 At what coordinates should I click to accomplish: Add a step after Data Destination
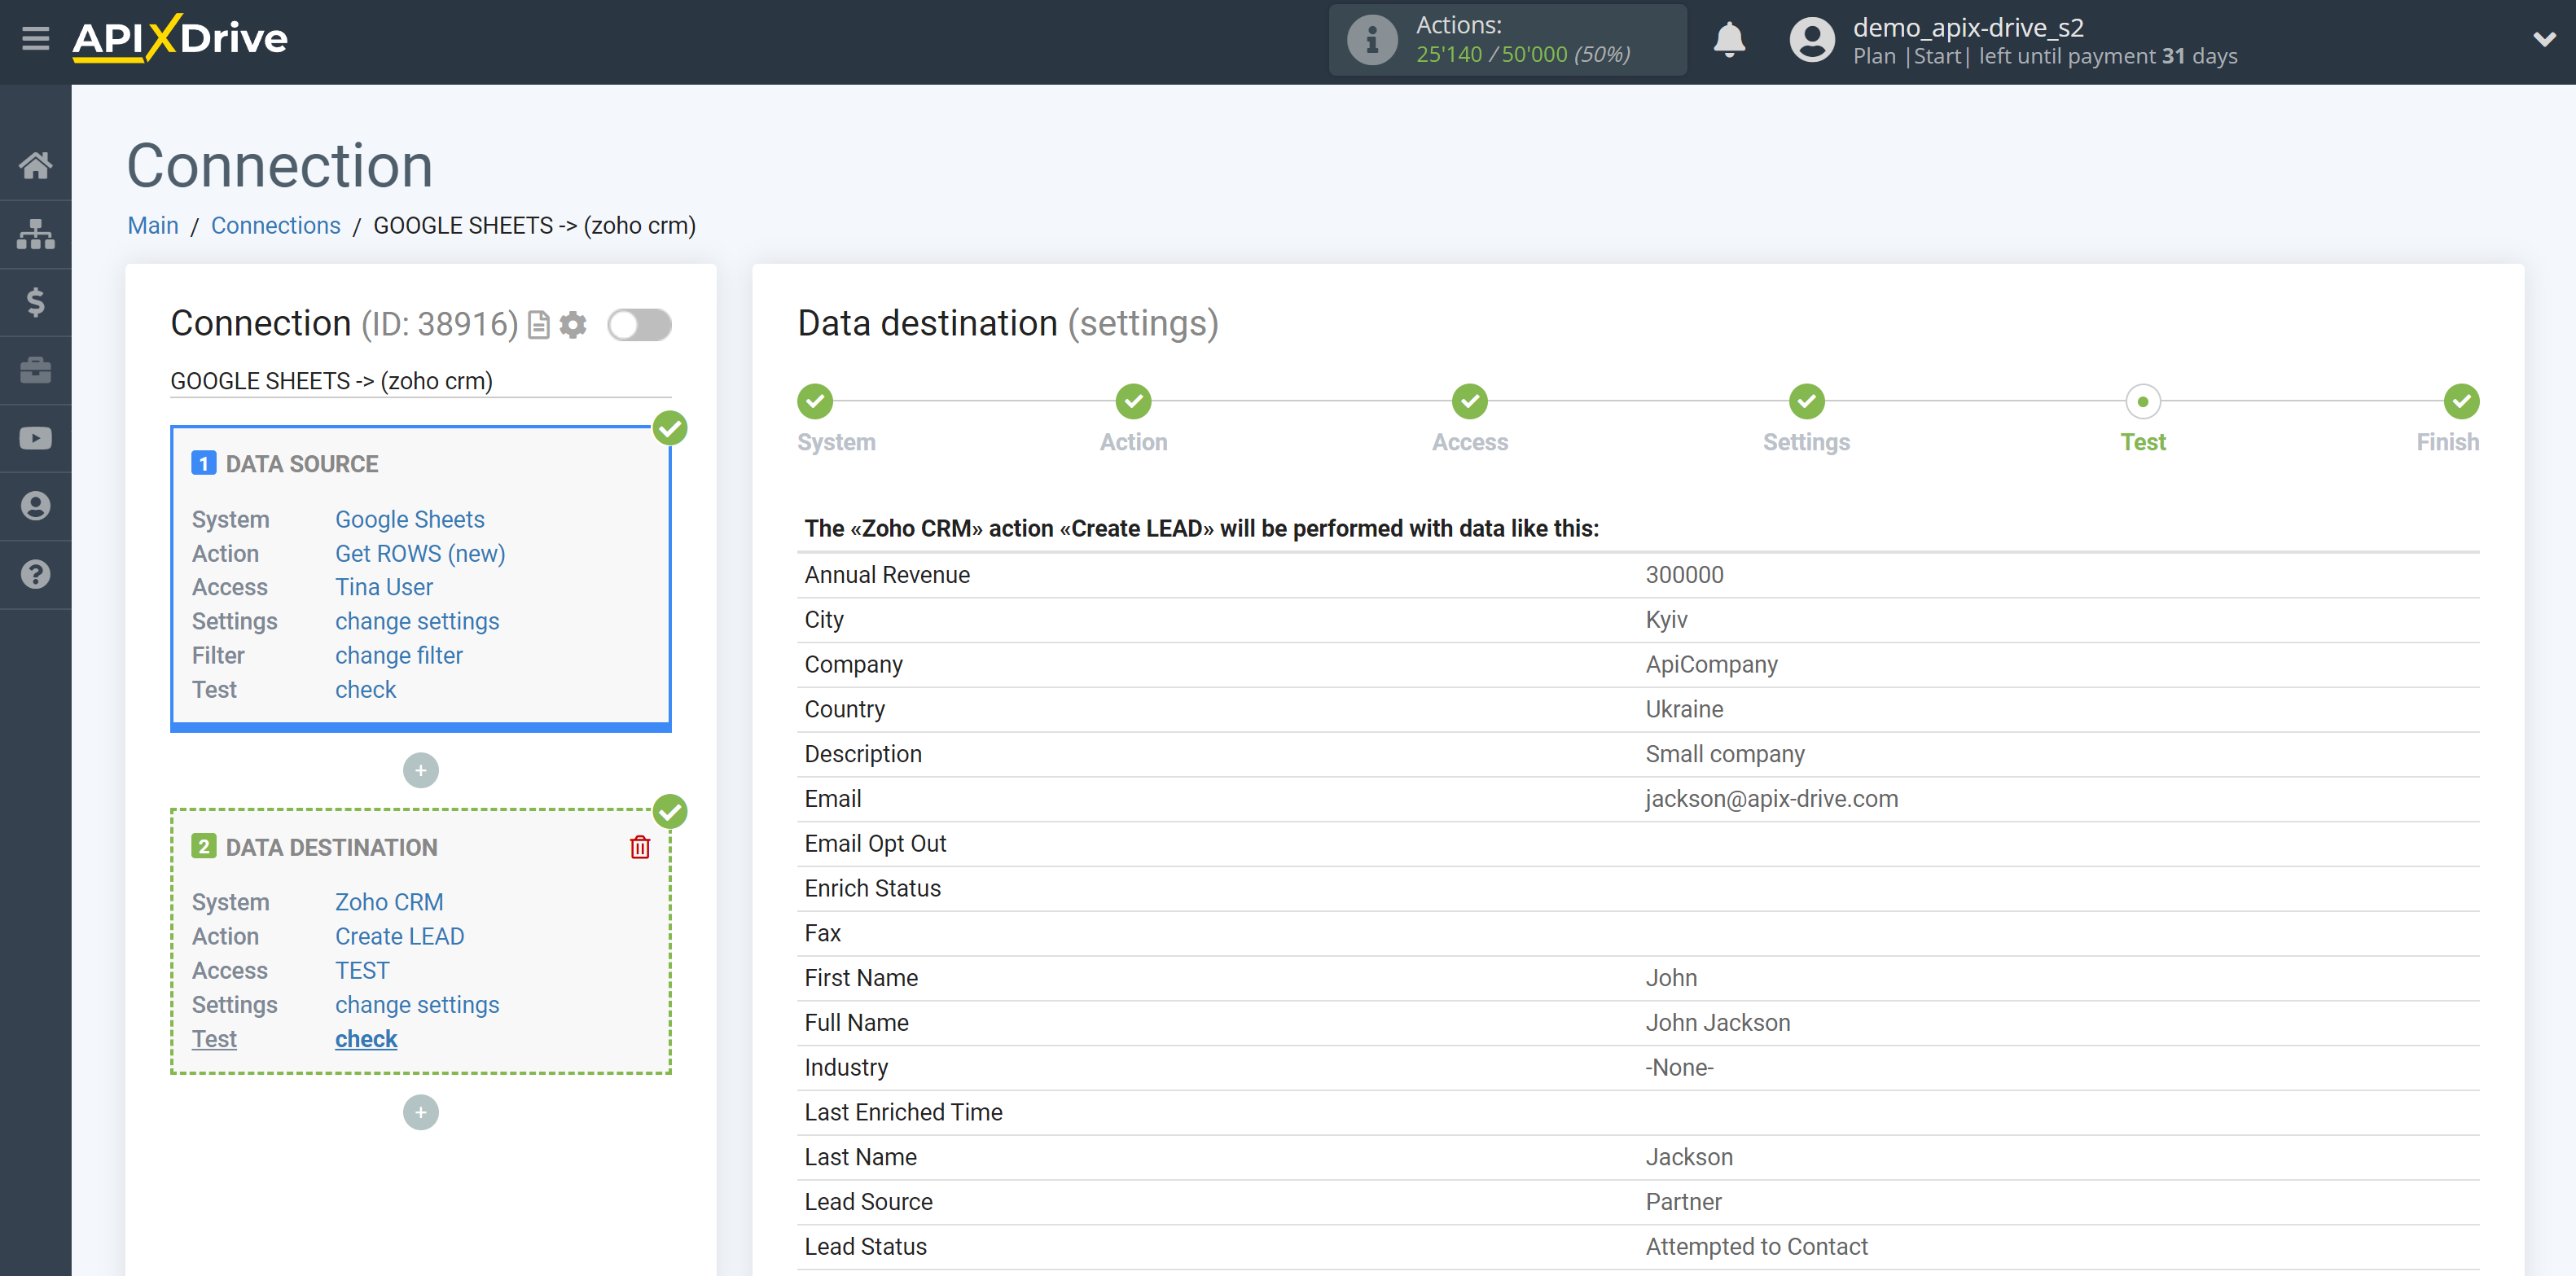[420, 1112]
